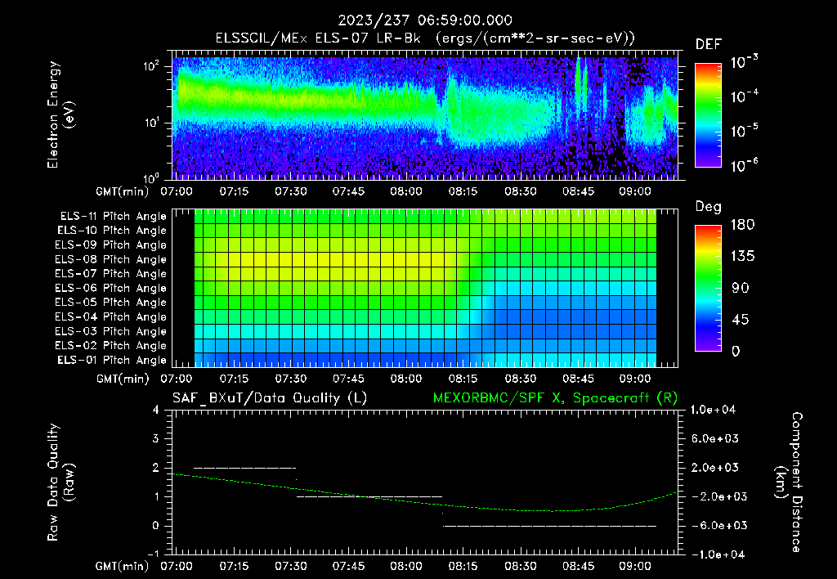The image size is (837, 579).
Task: Click the Deg color bar legend
Action: 708,288
